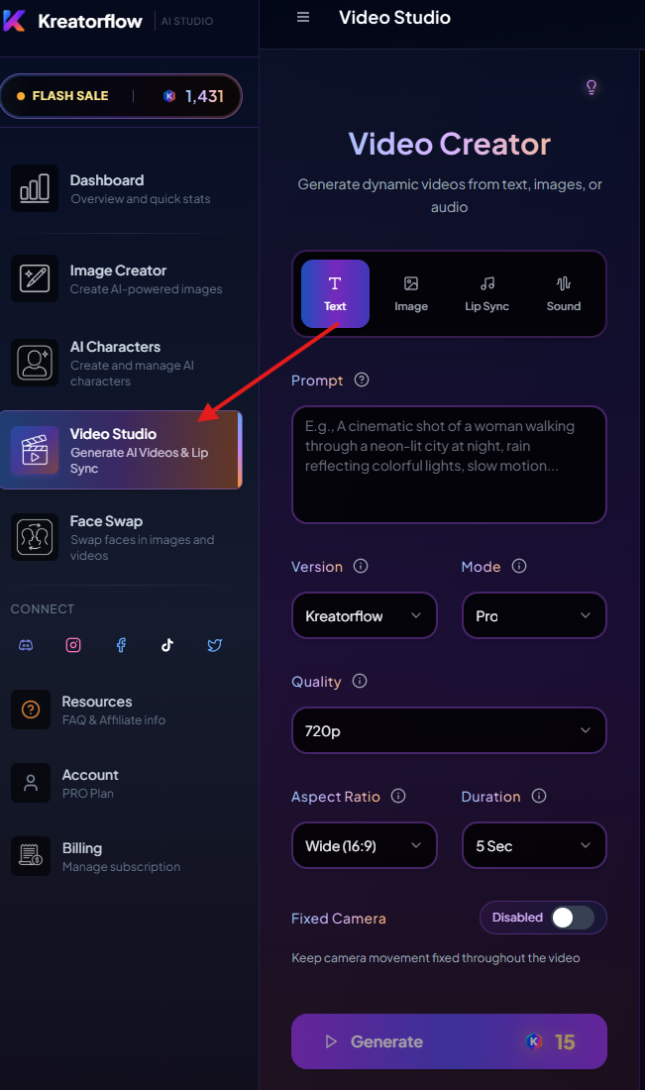Open the Twitter social icon

(x=215, y=645)
